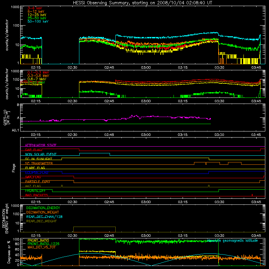Click 03:00 tick label beneath the GOES-10 panel
This screenshot has width=269, height=269.
point(146,135)
